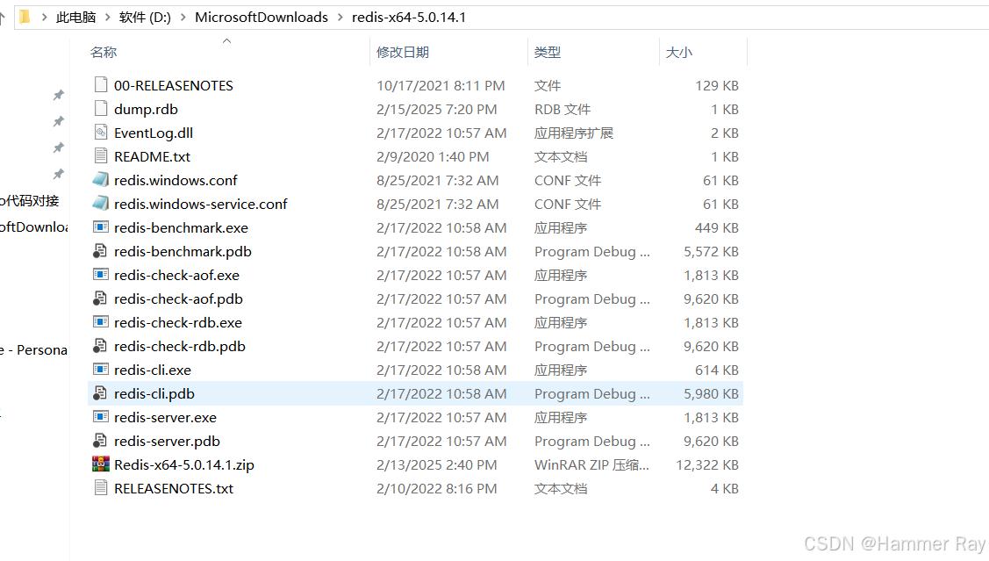
Task: Click the redis-cli.pdb icon
Action: (x=100, y=393)
